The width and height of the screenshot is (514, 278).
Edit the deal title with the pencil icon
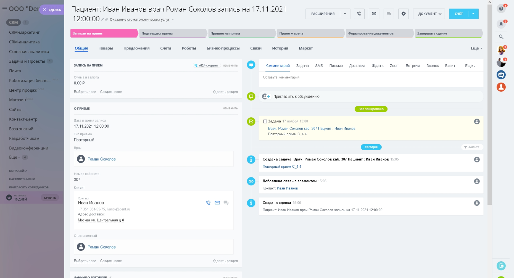point(102,20)
